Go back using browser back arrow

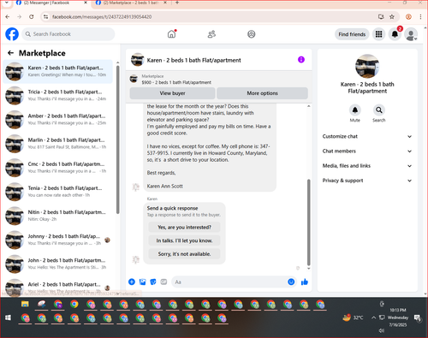(x=8, y=17)
